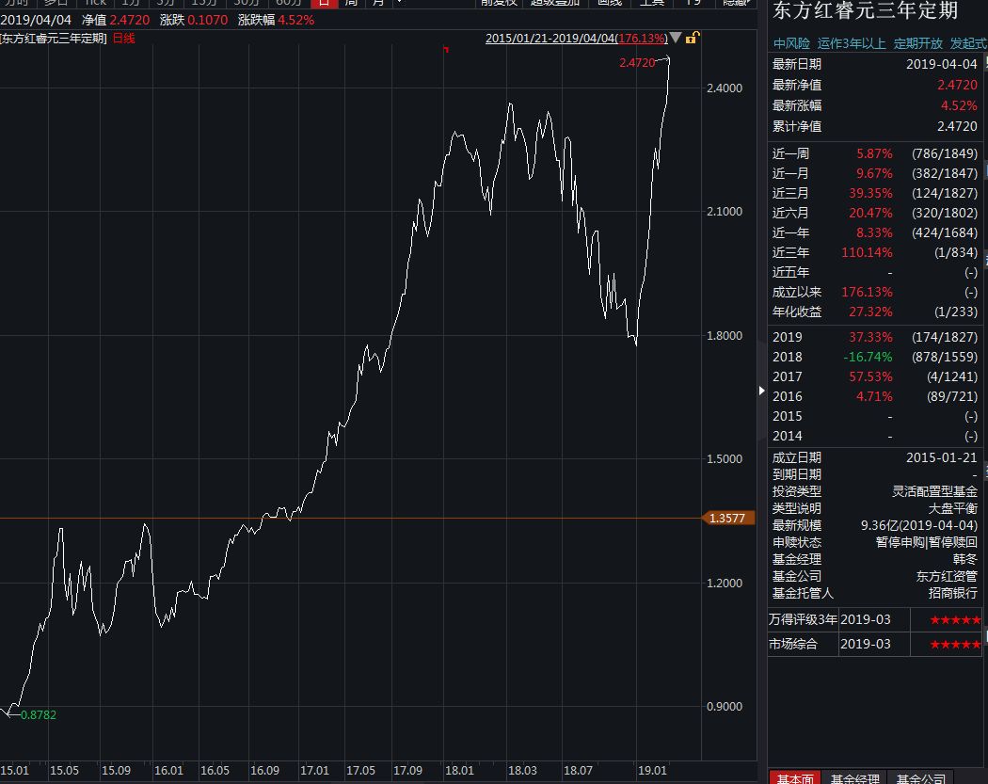Click the 近一年 rank (424/1684)
Viewport: 988px width, 784px height.
coord(945,232)
